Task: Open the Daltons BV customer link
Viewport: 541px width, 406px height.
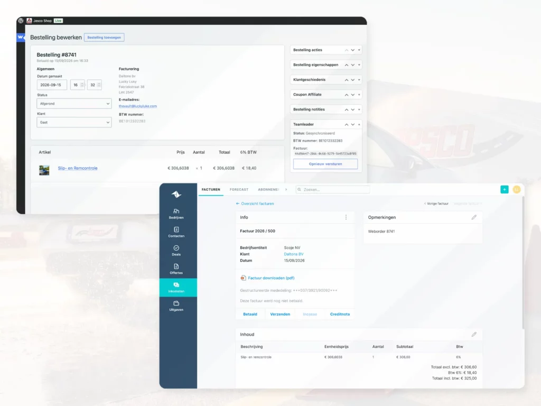Action: tap(294, 254)
